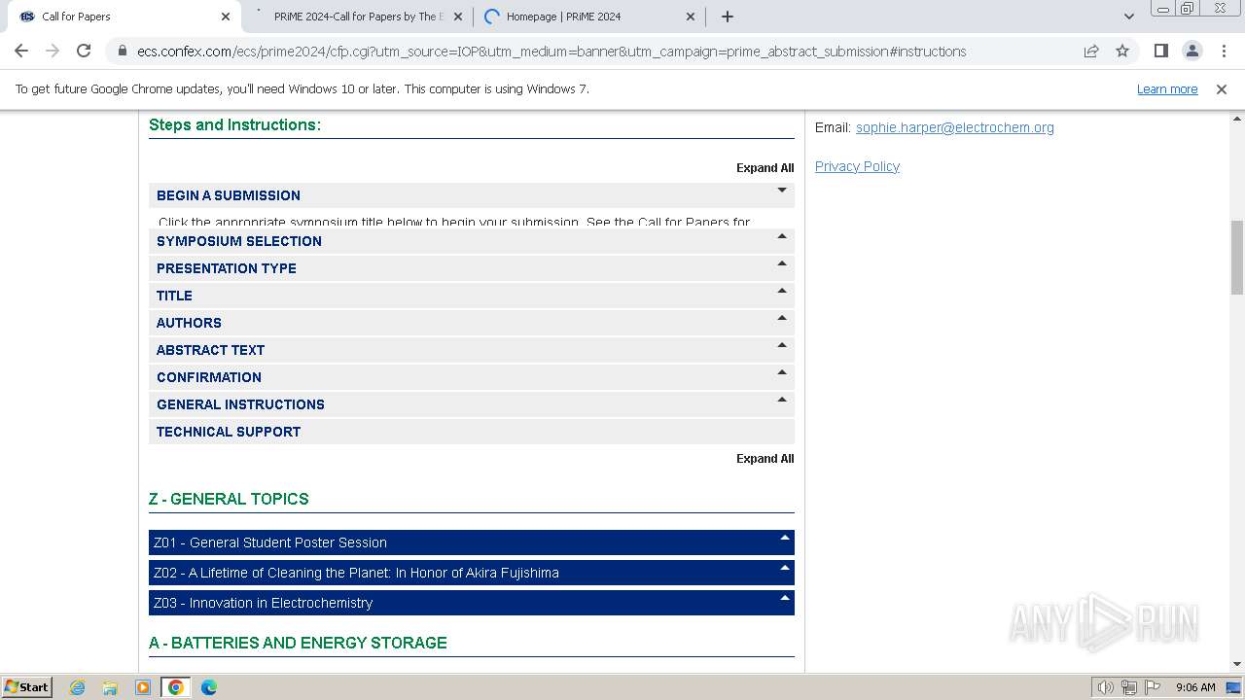Expand the Abstract Text section
1245x700 pixels.
[472, 350]
